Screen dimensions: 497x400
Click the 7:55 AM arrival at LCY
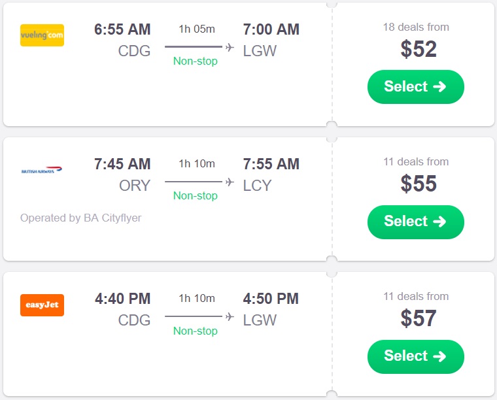click(271, 164)
